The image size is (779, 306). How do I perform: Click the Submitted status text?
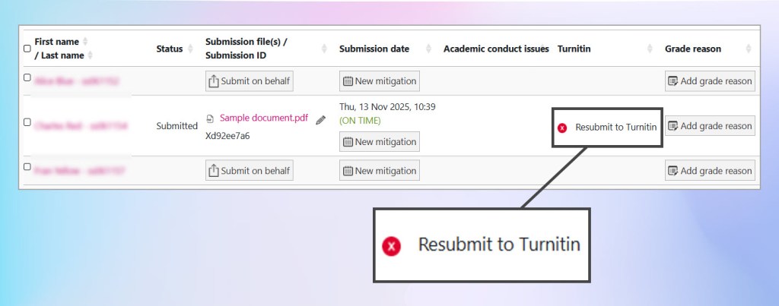176,126
